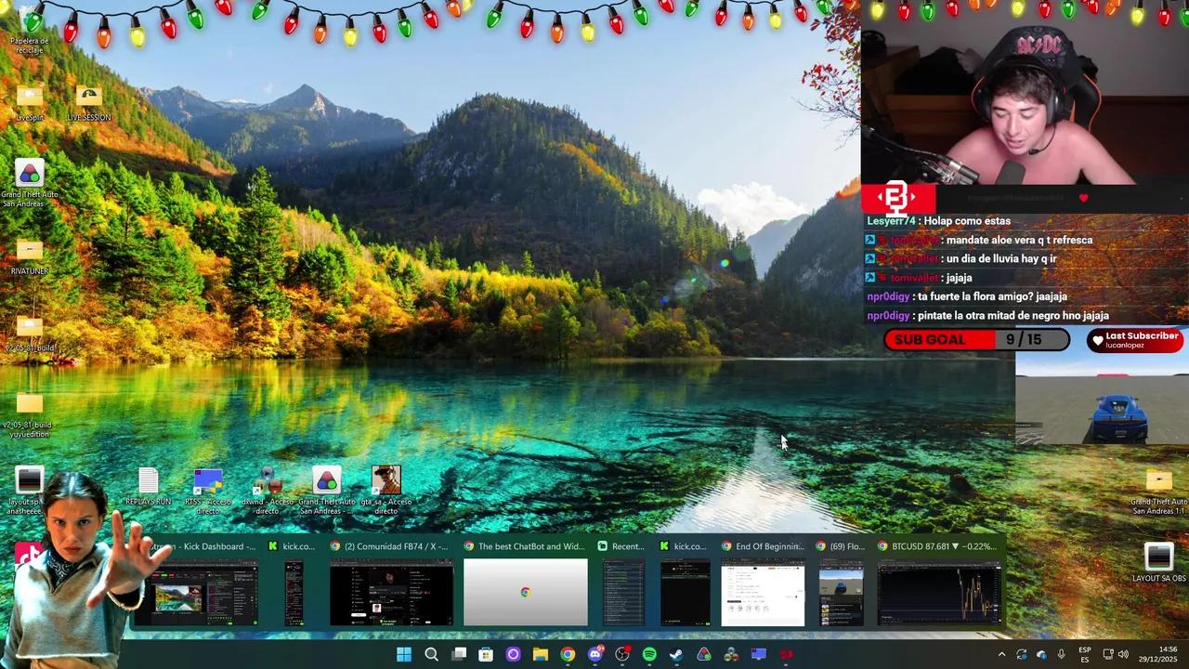Click the Last Subscriber lucanlopez panel
Viewport: 1189px width, 669px height.
1135,340
